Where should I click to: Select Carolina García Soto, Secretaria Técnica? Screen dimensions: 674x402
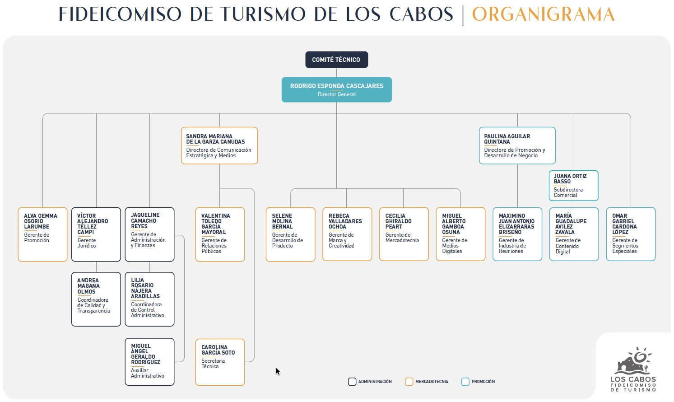coord(220,362)
